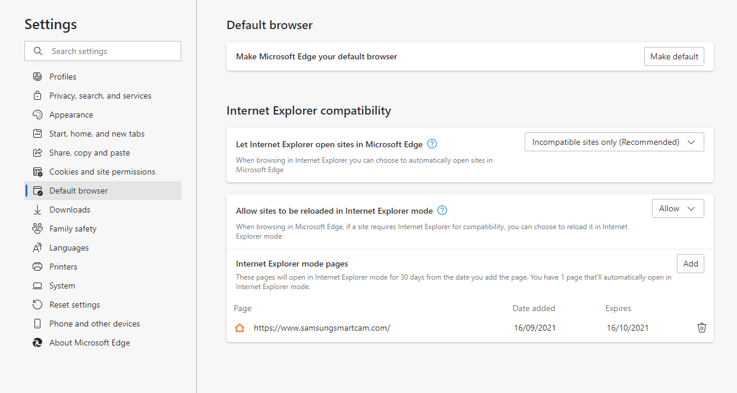The height and width of the screenshot is (393, 737).
Task: Click the Reset settings icon
Action: click(x=37, y=305)
